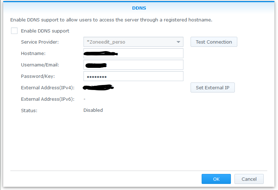Click the "Hostname:" label
Image resolution: width=278 pixels, height=190 pixels.
pos(33,54)
